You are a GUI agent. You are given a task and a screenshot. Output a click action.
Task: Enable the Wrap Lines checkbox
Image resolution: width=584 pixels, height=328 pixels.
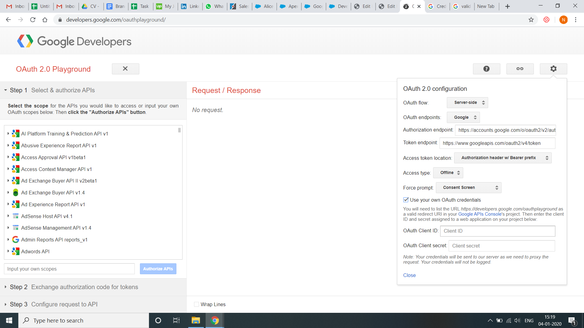196,304
